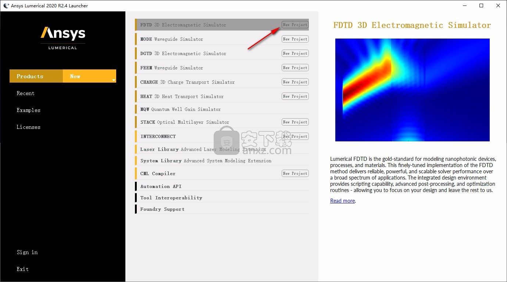Click Exit in the sidebar
This screenshot has width=507, height=282.
point(22,269)
